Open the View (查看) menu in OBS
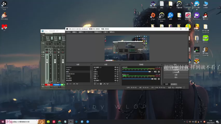This screenshot has height=124, width=221. point(81,32)
